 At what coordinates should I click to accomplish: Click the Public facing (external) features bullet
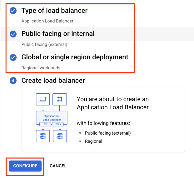[x=108, y=133]
